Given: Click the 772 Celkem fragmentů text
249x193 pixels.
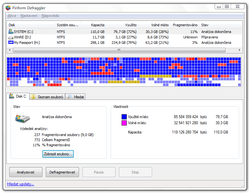Looking at the screenshot, I should 52,140.
